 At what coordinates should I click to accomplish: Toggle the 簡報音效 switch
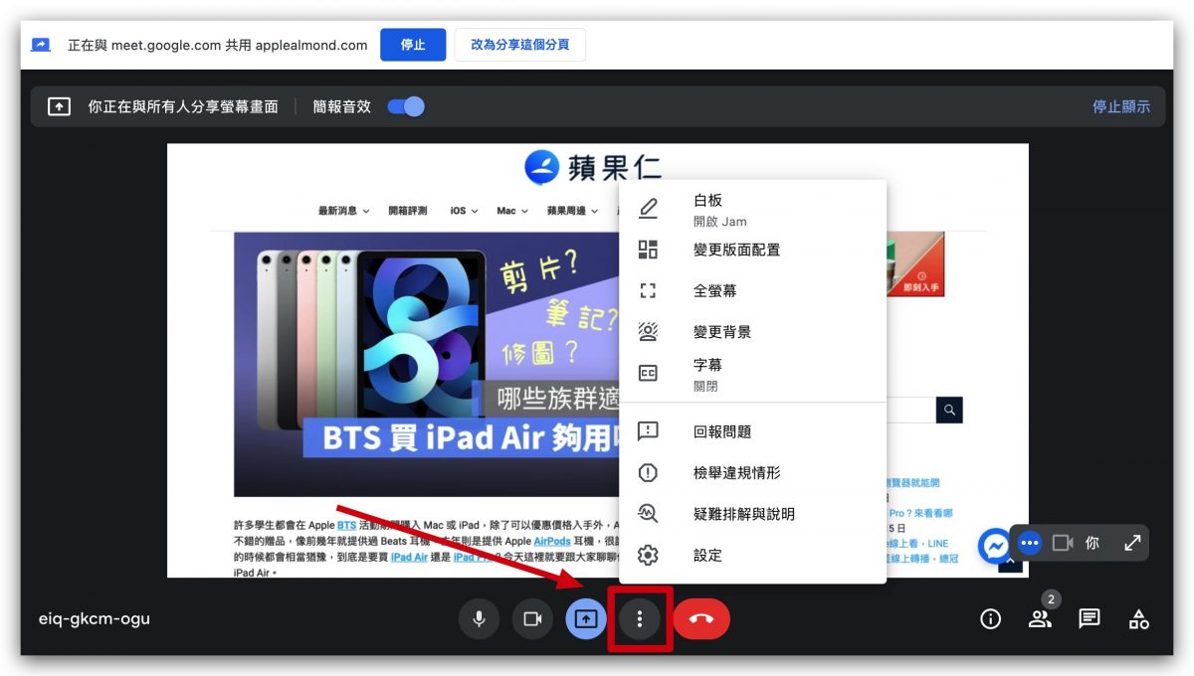tap(406, 106)
